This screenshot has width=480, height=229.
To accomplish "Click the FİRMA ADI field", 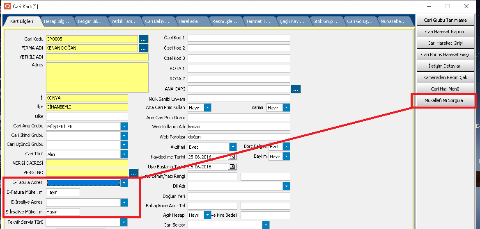I will 92,48.
